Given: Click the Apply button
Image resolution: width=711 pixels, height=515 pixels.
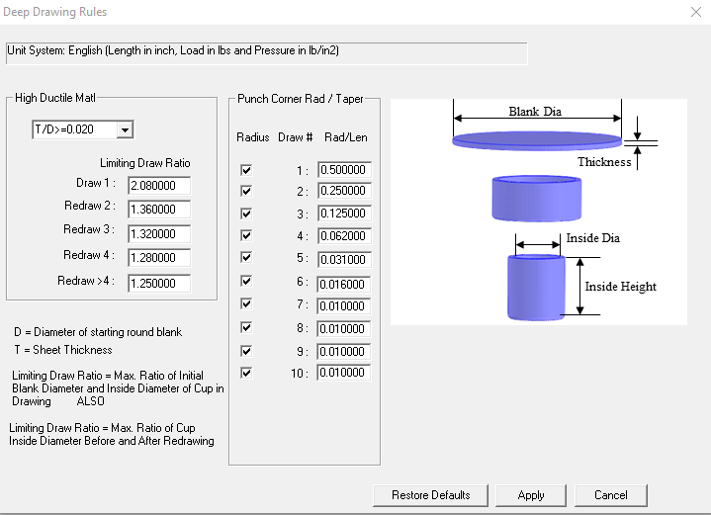Looking at the screenshot, I should [x=531, y=494].
